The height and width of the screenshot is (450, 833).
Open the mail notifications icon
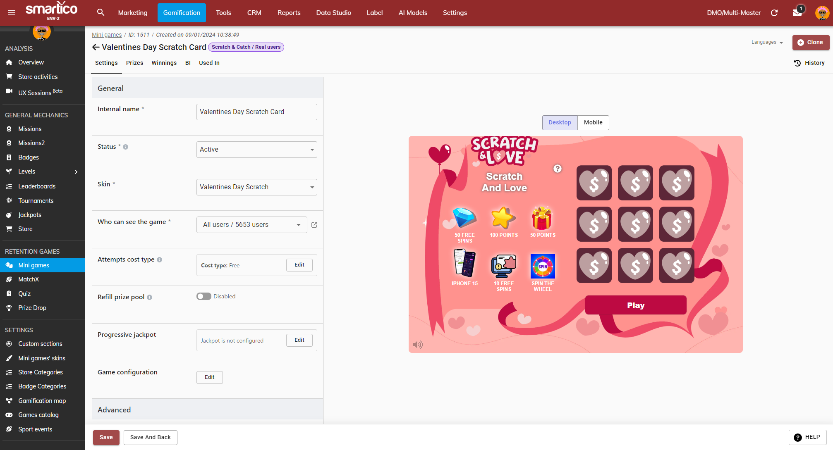click(x=797, y=12)
